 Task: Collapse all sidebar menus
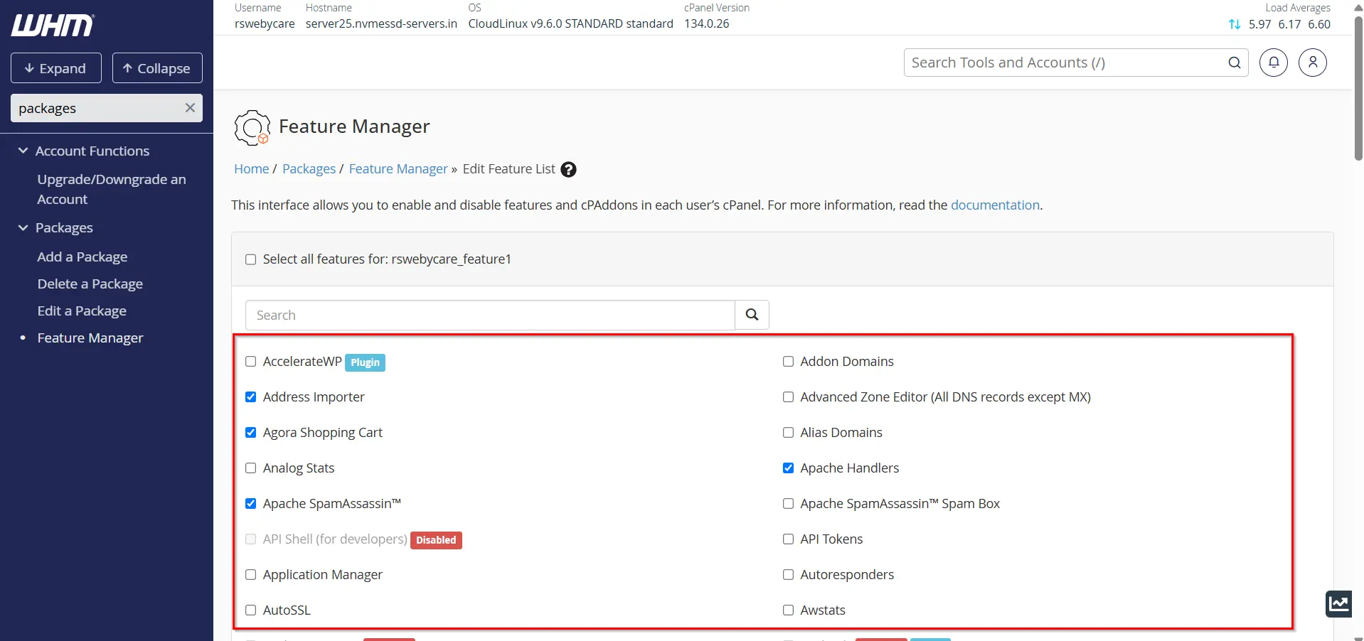157,68
